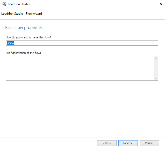Focus the brief description text area

click(80, 68)
